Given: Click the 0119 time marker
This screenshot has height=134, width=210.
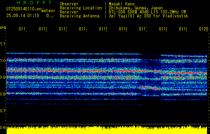Looking at the screenshot, I should (x=183, y=29).
